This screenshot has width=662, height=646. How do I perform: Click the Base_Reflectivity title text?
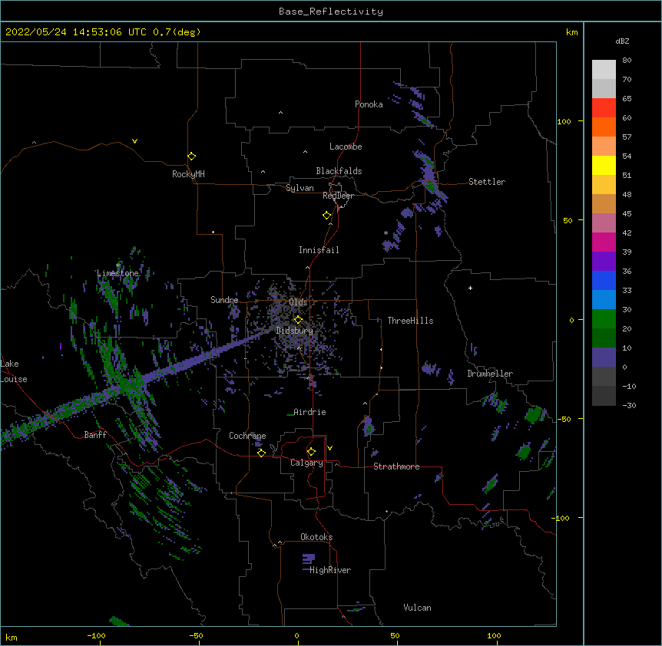[331, 12]
